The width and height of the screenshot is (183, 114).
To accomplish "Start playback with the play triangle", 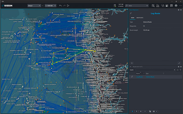I will [68, 6].
